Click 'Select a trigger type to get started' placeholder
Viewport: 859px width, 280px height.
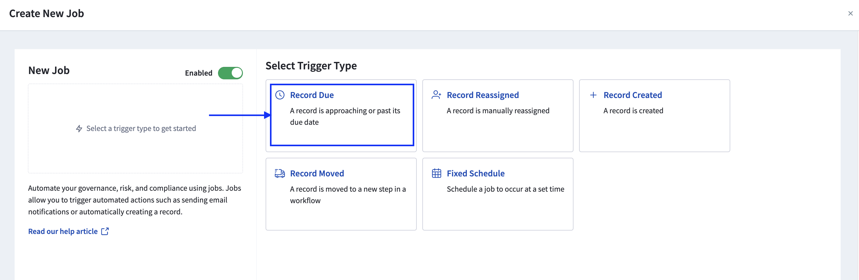(x=141, y=128)
